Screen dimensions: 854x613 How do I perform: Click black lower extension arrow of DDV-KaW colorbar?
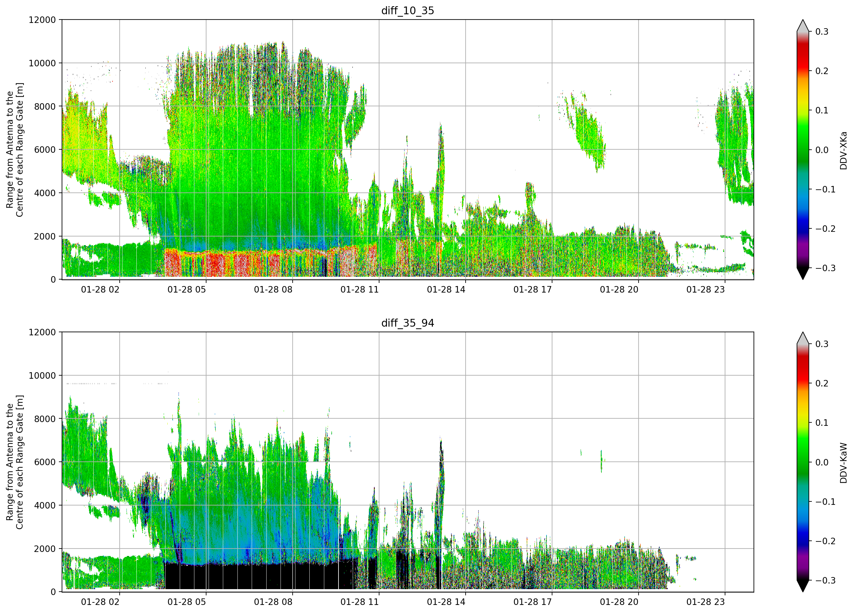(x=803, y=585)
